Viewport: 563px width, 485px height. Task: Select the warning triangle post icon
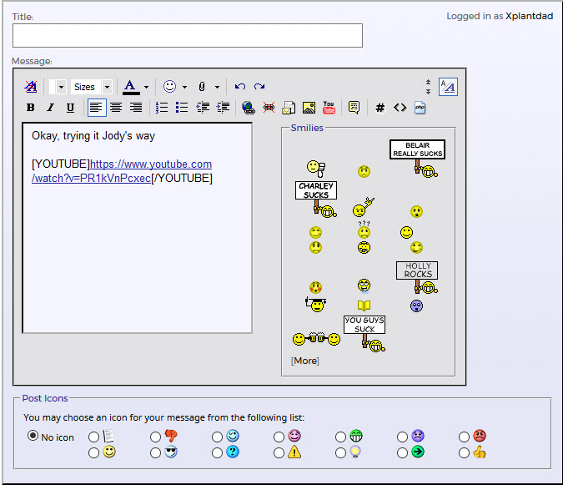(x=279, y=452)
